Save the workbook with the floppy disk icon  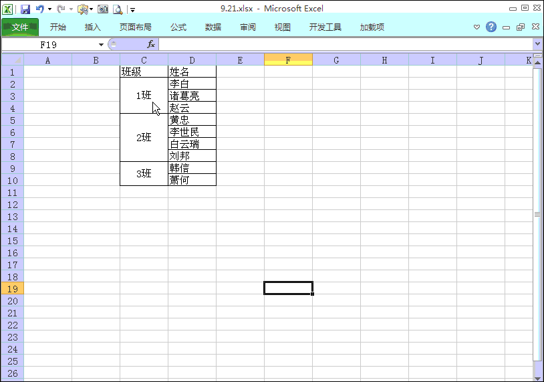(x=25, y=9)
